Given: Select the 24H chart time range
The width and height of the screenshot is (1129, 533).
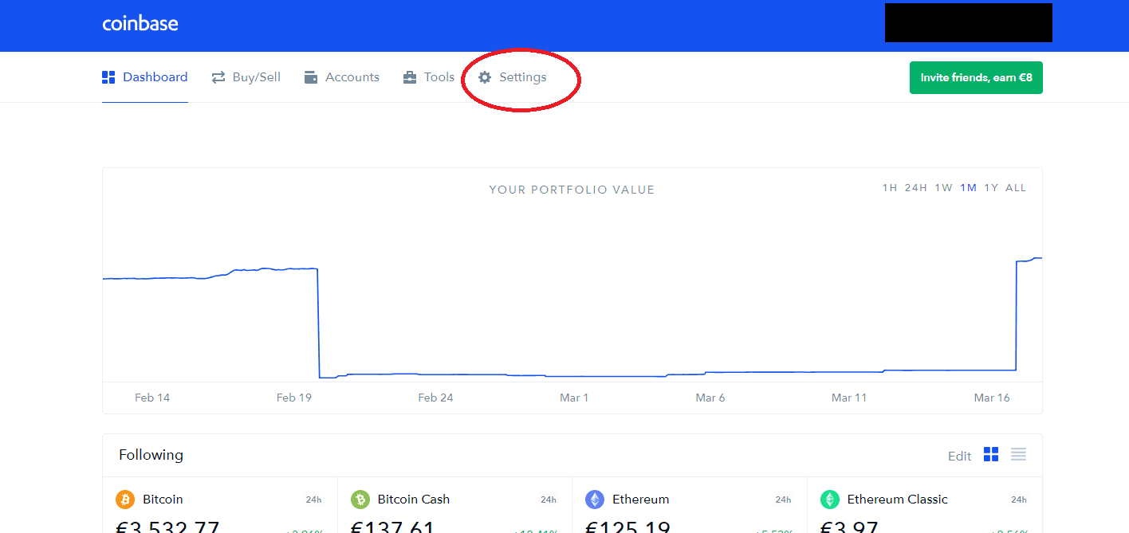Looking at the screenshot, I should (x=915, y=188).
